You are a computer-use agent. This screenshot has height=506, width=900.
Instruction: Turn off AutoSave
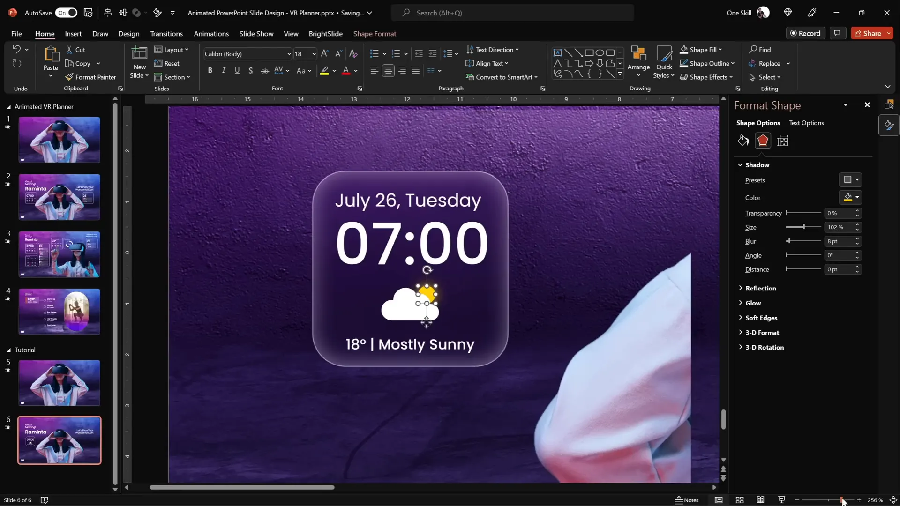pyautogui.click(x=66, y=13)
